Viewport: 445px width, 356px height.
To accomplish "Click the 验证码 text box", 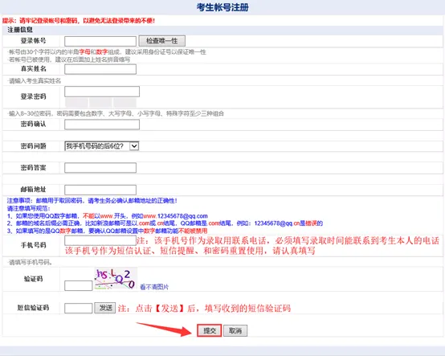I will [79, 285].
